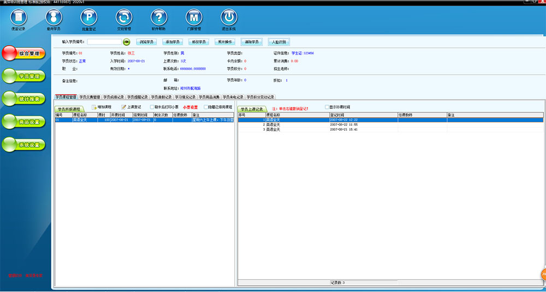
Task: Open 批量登记 batch registration
Action: (x=90, y=18)
